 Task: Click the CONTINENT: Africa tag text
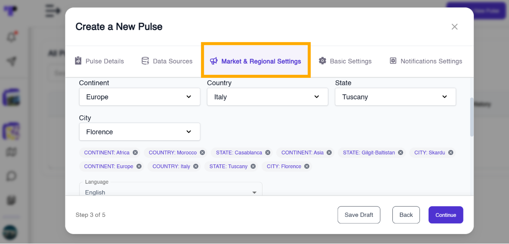click(x=107, y=152)
